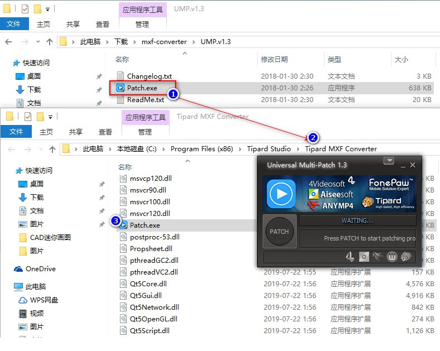Click the round PATCH button
Viewport: 440px width, 351px height.
[279, 232]
